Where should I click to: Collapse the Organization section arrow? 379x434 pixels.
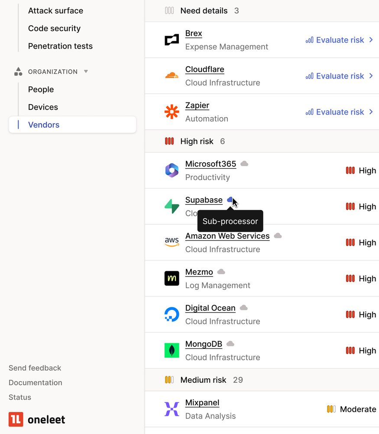click(x=86, y=72)
